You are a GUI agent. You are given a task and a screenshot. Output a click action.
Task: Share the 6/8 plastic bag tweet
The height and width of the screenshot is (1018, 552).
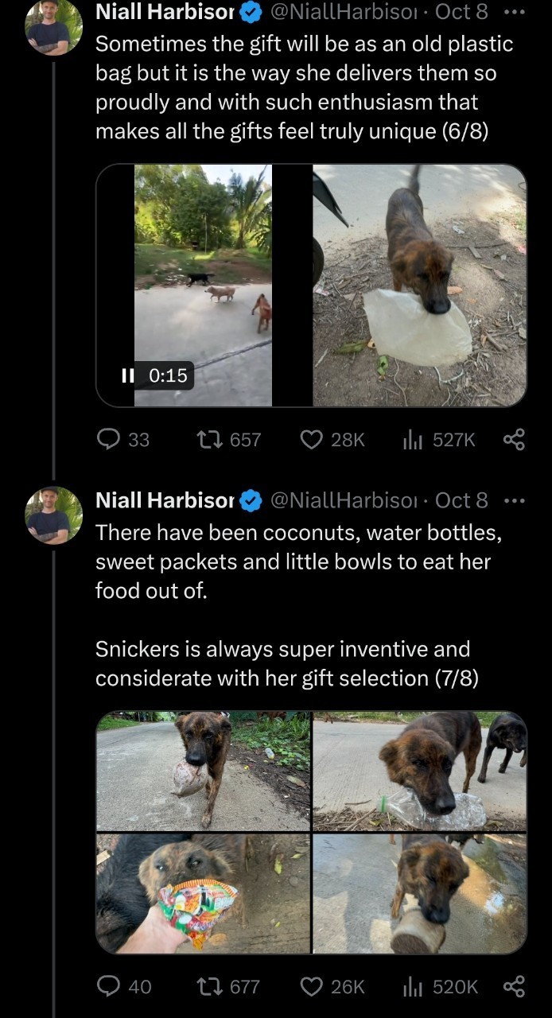pos(515,439)
